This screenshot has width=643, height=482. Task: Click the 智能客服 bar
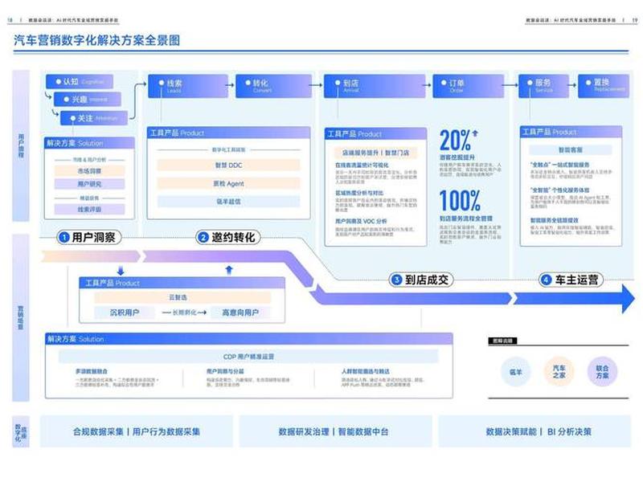coord(571,149)
